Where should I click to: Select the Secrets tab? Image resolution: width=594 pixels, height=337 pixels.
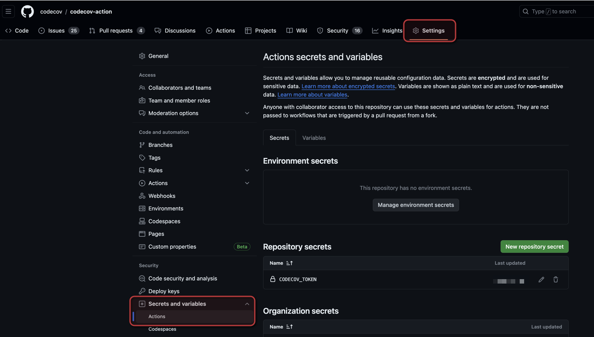click(280, 138)
